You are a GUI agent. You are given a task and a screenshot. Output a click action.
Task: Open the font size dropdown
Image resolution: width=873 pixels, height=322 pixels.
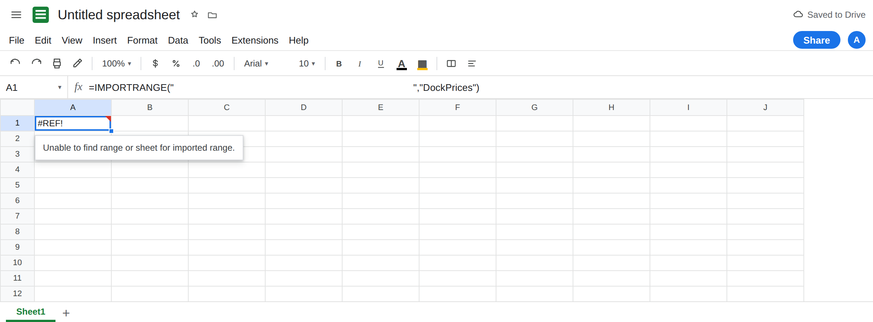(307, 64)
